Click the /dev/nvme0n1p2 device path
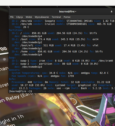Image resolution: width=115 pixels, height=126 pixels. click(32, 42)
